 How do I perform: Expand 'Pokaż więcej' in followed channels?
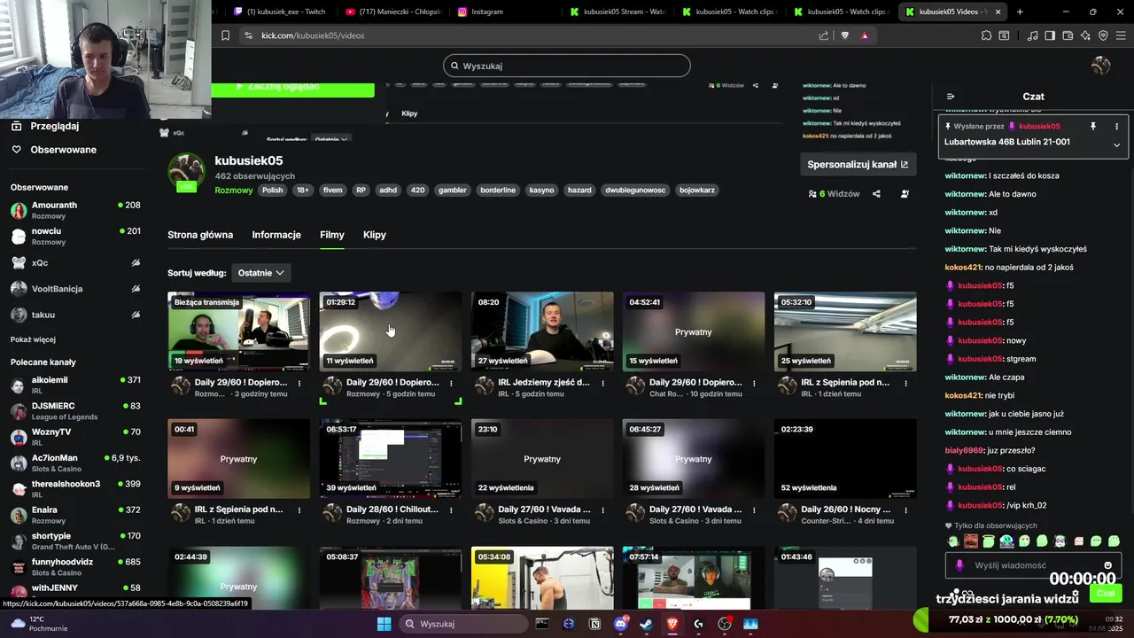point(33,339)
